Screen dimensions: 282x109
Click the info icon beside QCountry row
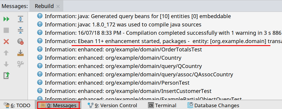[40, 66]
